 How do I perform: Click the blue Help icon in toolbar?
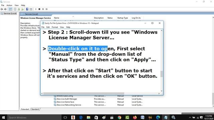[x=27, y=9]
